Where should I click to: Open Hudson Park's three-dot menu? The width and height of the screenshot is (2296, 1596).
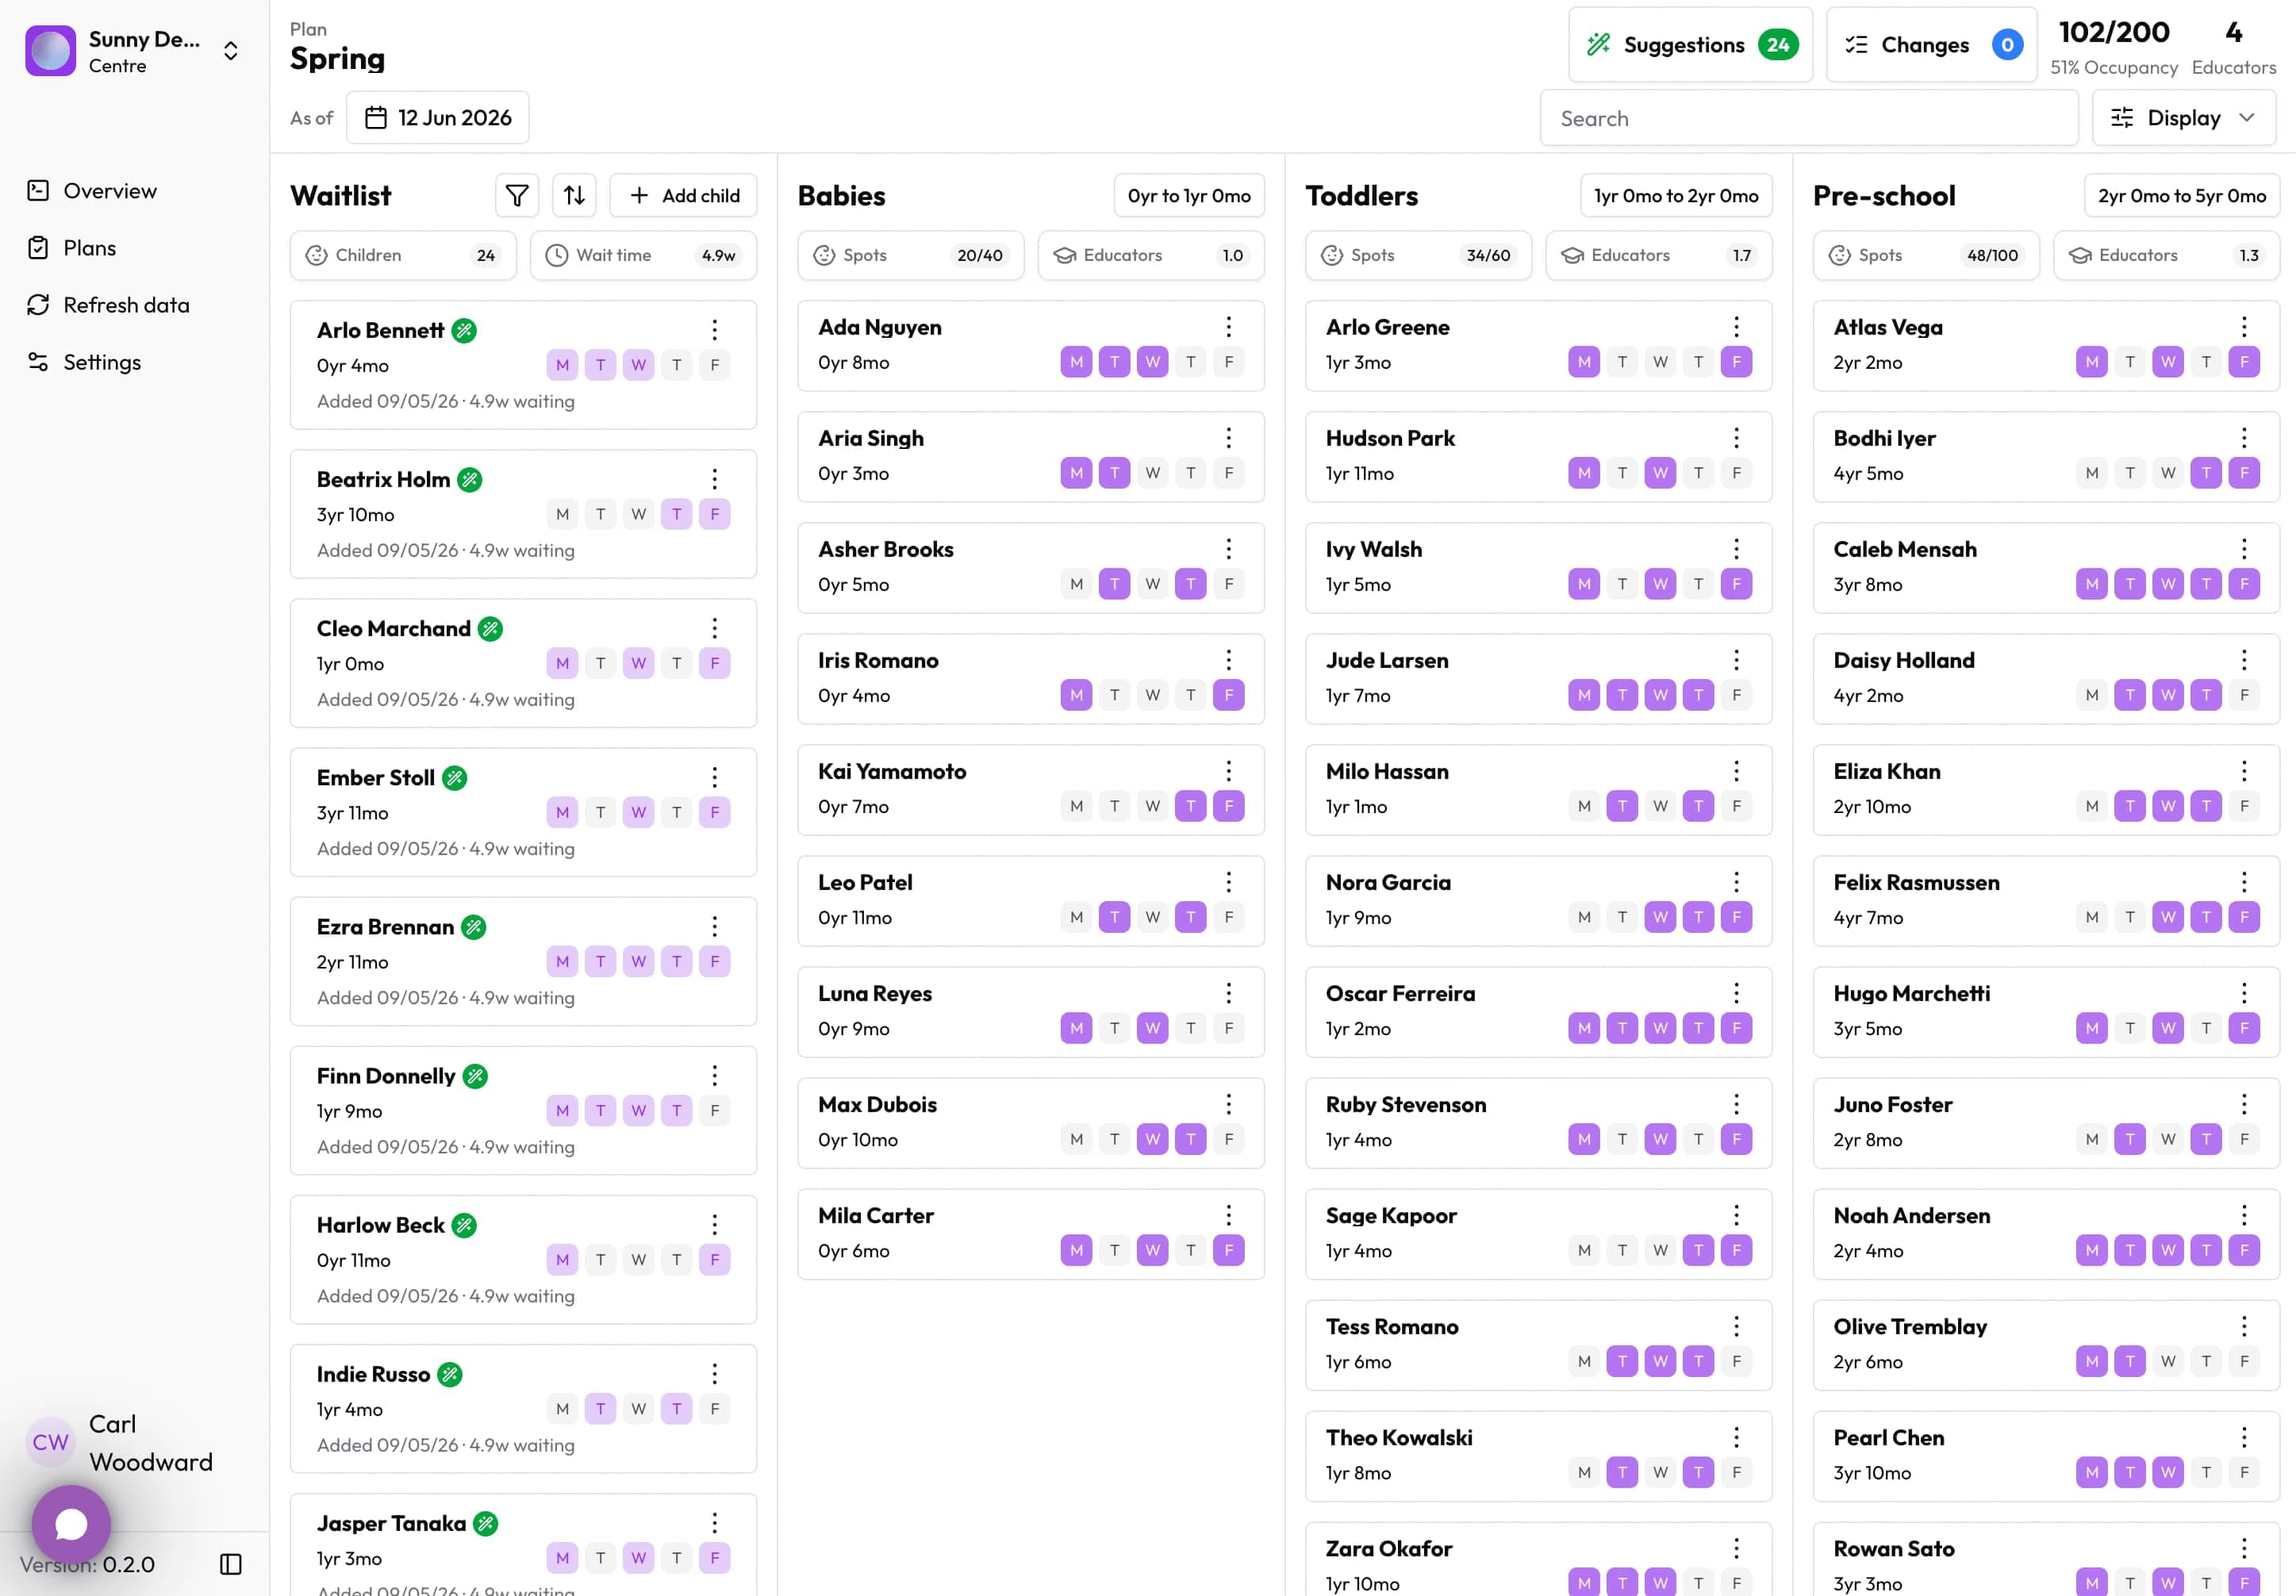[x=1736, y=438]
